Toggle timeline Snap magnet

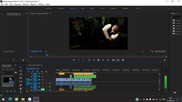pos(33,72)
